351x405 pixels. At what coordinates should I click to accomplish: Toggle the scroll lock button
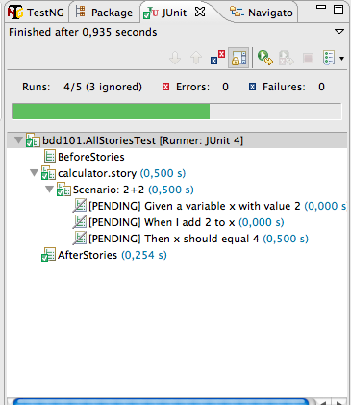click(x=238, y=58)
